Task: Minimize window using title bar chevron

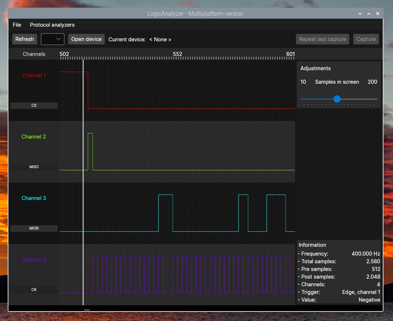Action: (x=360, y=14)
